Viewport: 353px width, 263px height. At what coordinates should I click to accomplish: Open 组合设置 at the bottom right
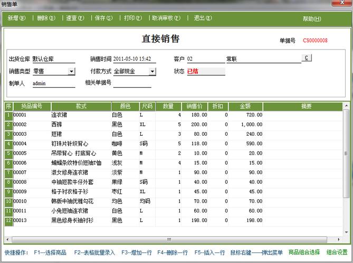pos(337,252)
